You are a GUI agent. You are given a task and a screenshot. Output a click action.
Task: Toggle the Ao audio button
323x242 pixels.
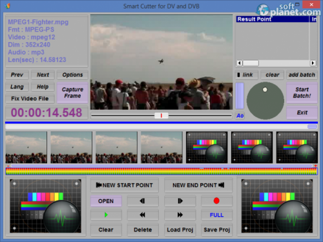[240, 116]
